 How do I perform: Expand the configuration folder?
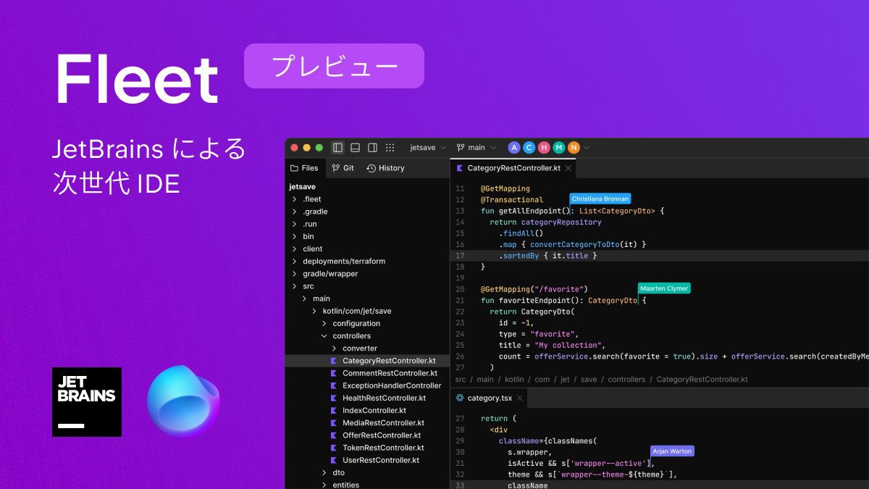click(x=324, y=324)
